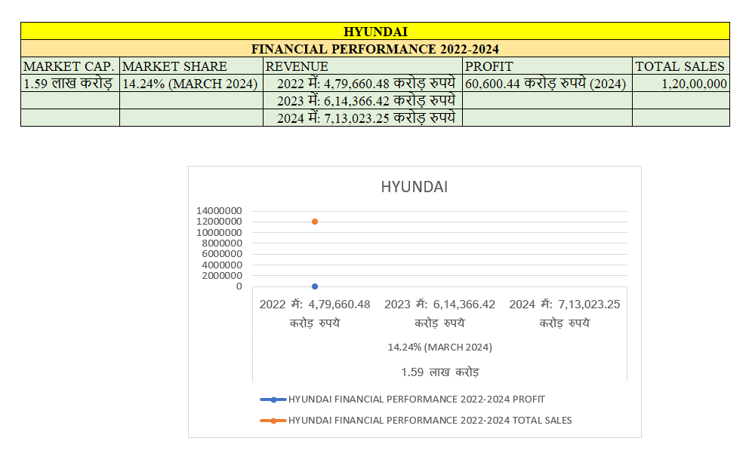Click the chart's 2024 में: 7,13,023.25 axis label
This screenshot has width=749, height=450.
pyautogui.click(x=565, y=313)
